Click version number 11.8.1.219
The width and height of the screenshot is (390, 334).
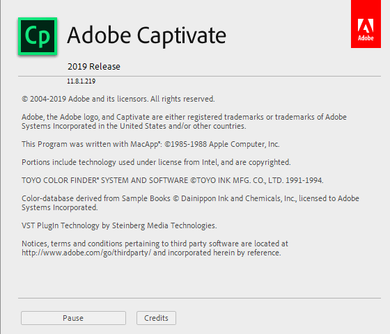click(81, 81)
